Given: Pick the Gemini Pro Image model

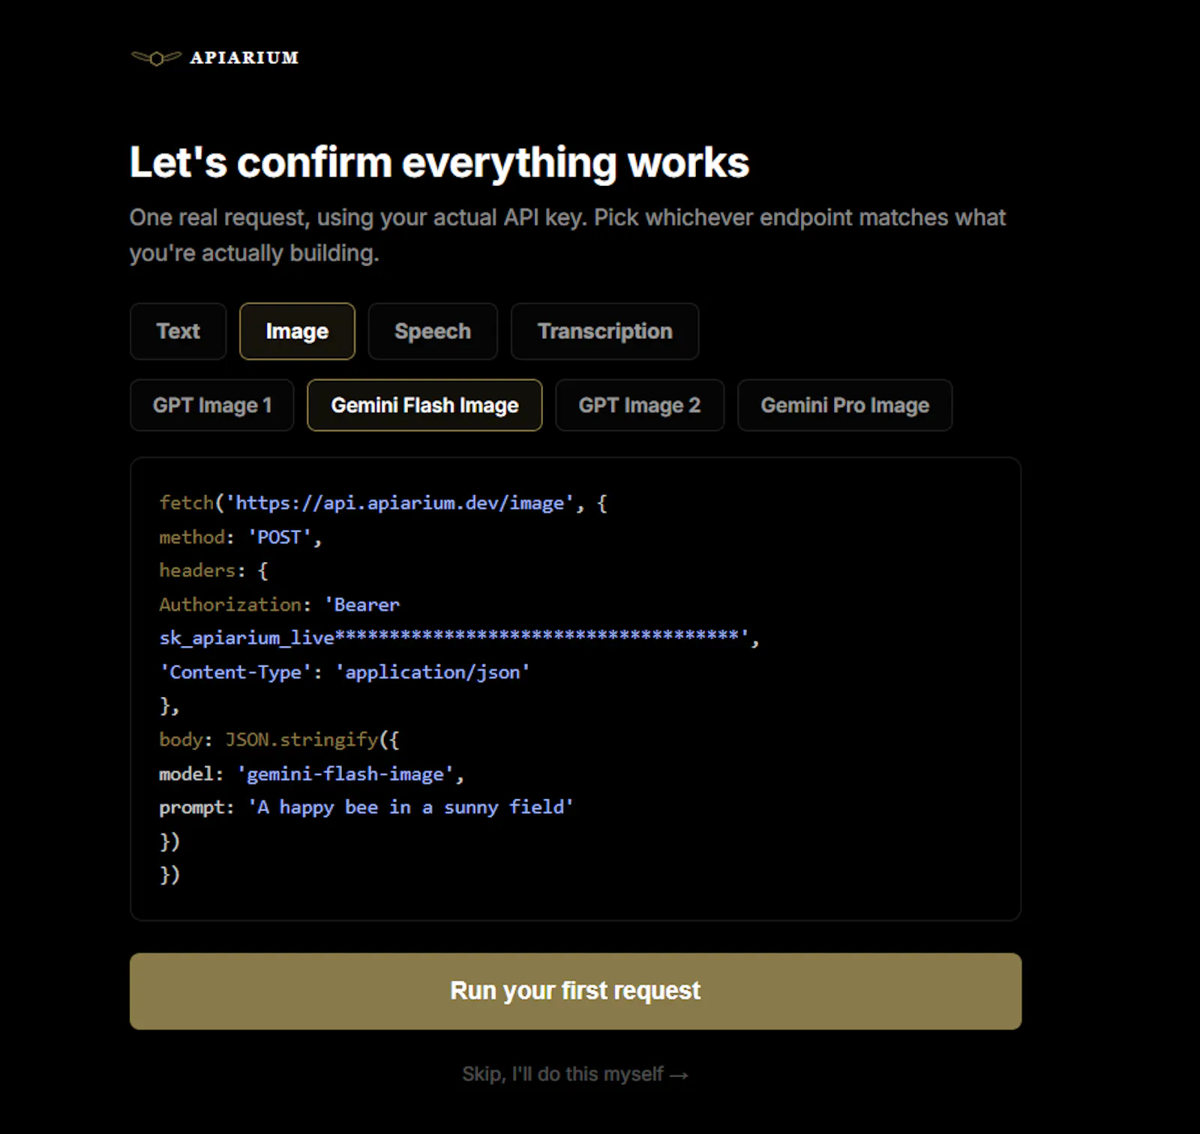Looking at the screenshot, I should pyautogui.click(x=845, y=405).
